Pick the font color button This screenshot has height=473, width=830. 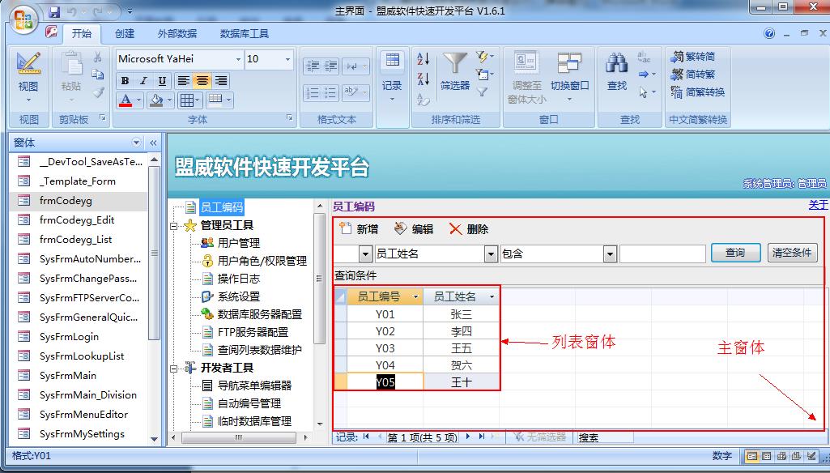point(126,100)
